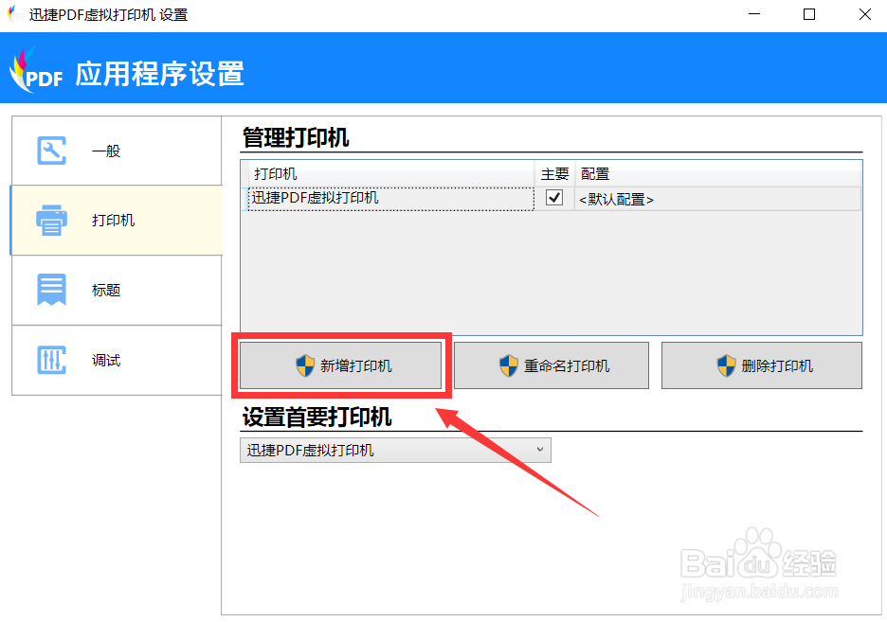Click the shield icon on 删除打印机 button
The height and width of the screenshot is (622, 887).
click(x=726, y=366)
